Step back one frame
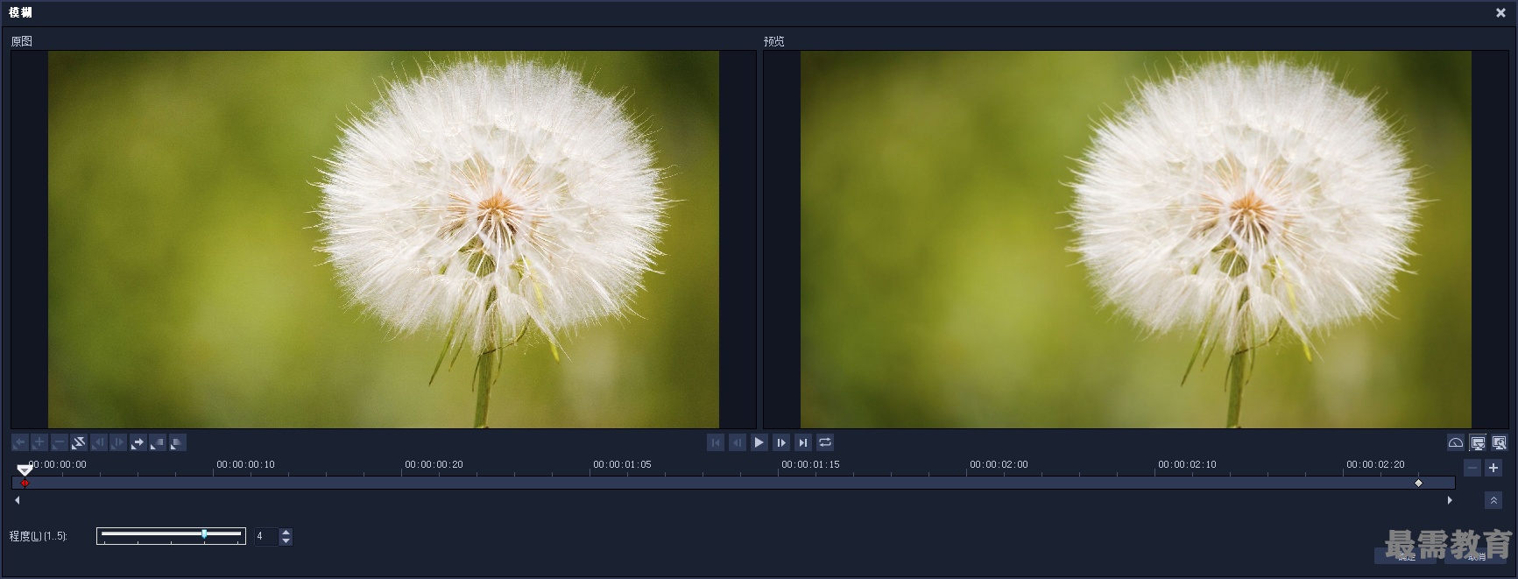The height and width of the screenshot is (579, 1518). (x=738, y=443)
